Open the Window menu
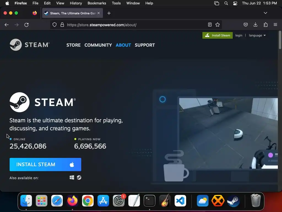 click(133, 3)
